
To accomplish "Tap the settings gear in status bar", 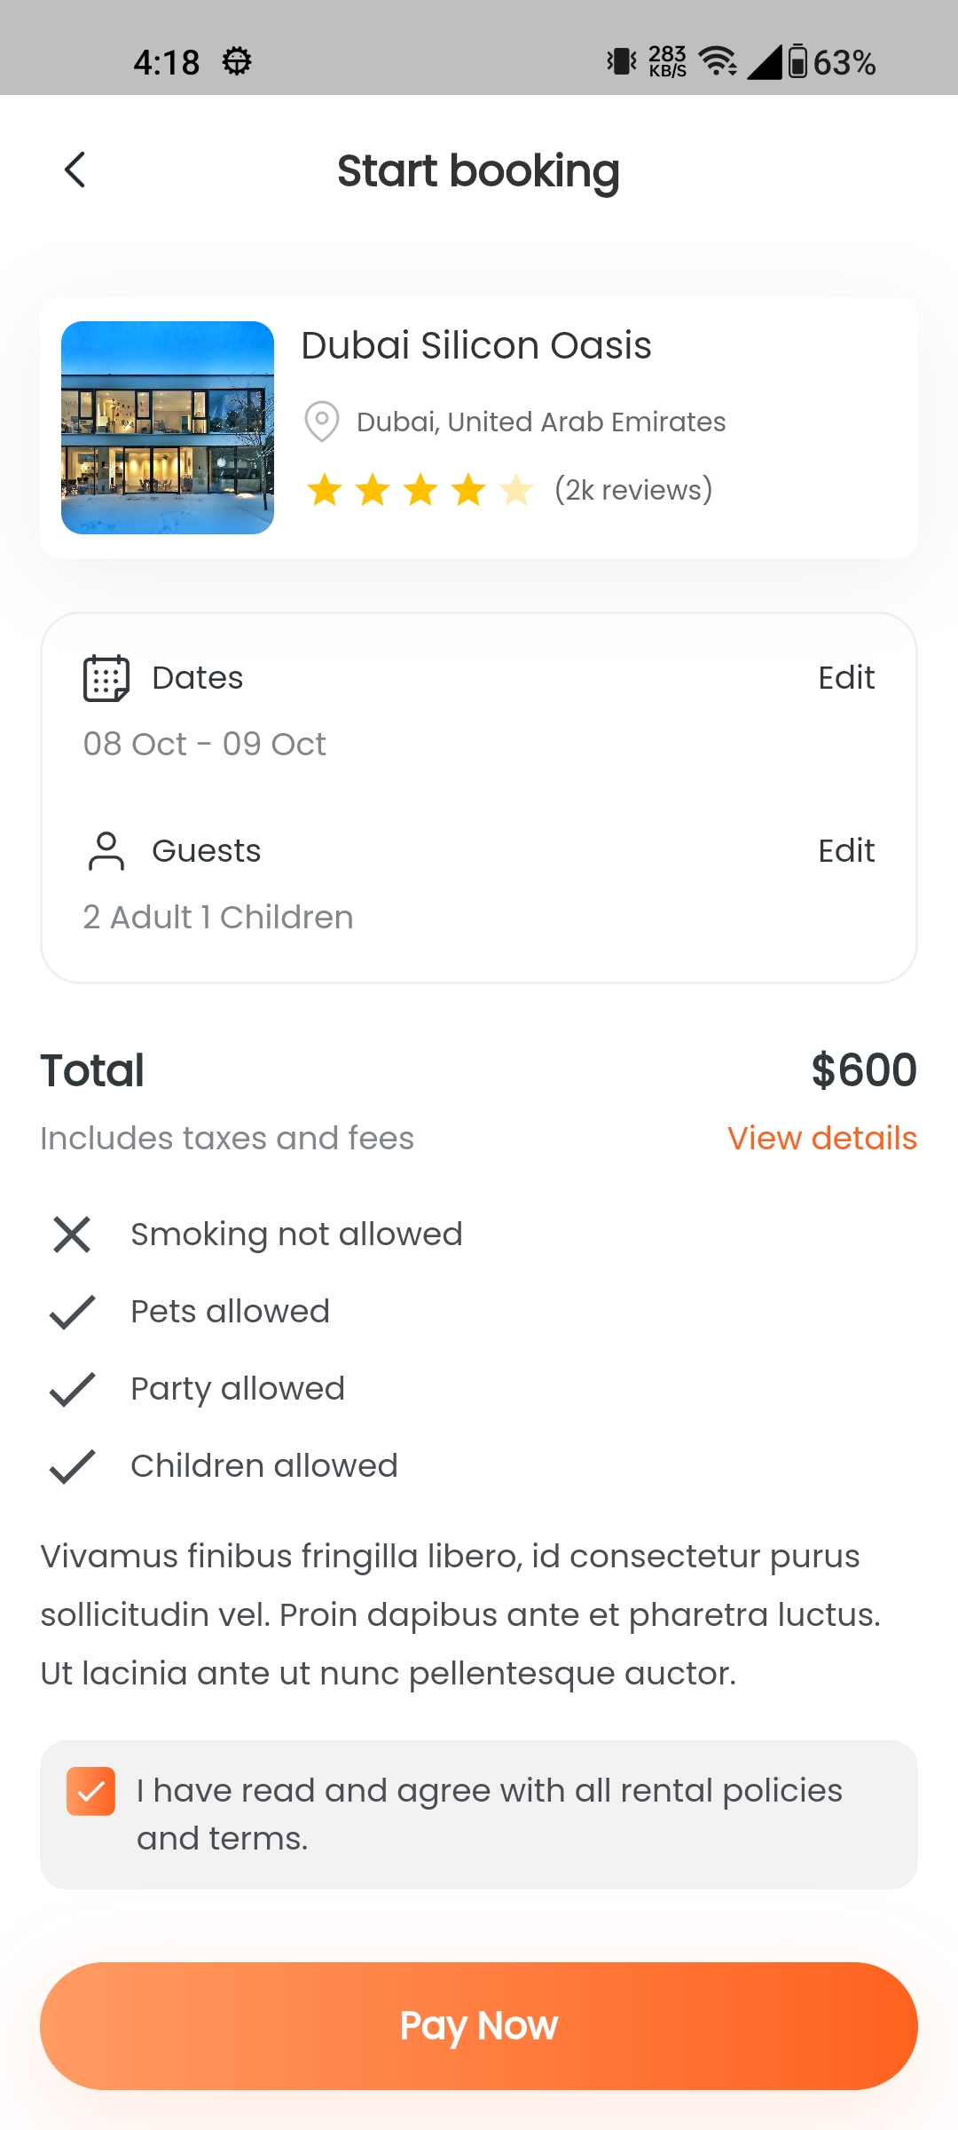I will [237, 62].
